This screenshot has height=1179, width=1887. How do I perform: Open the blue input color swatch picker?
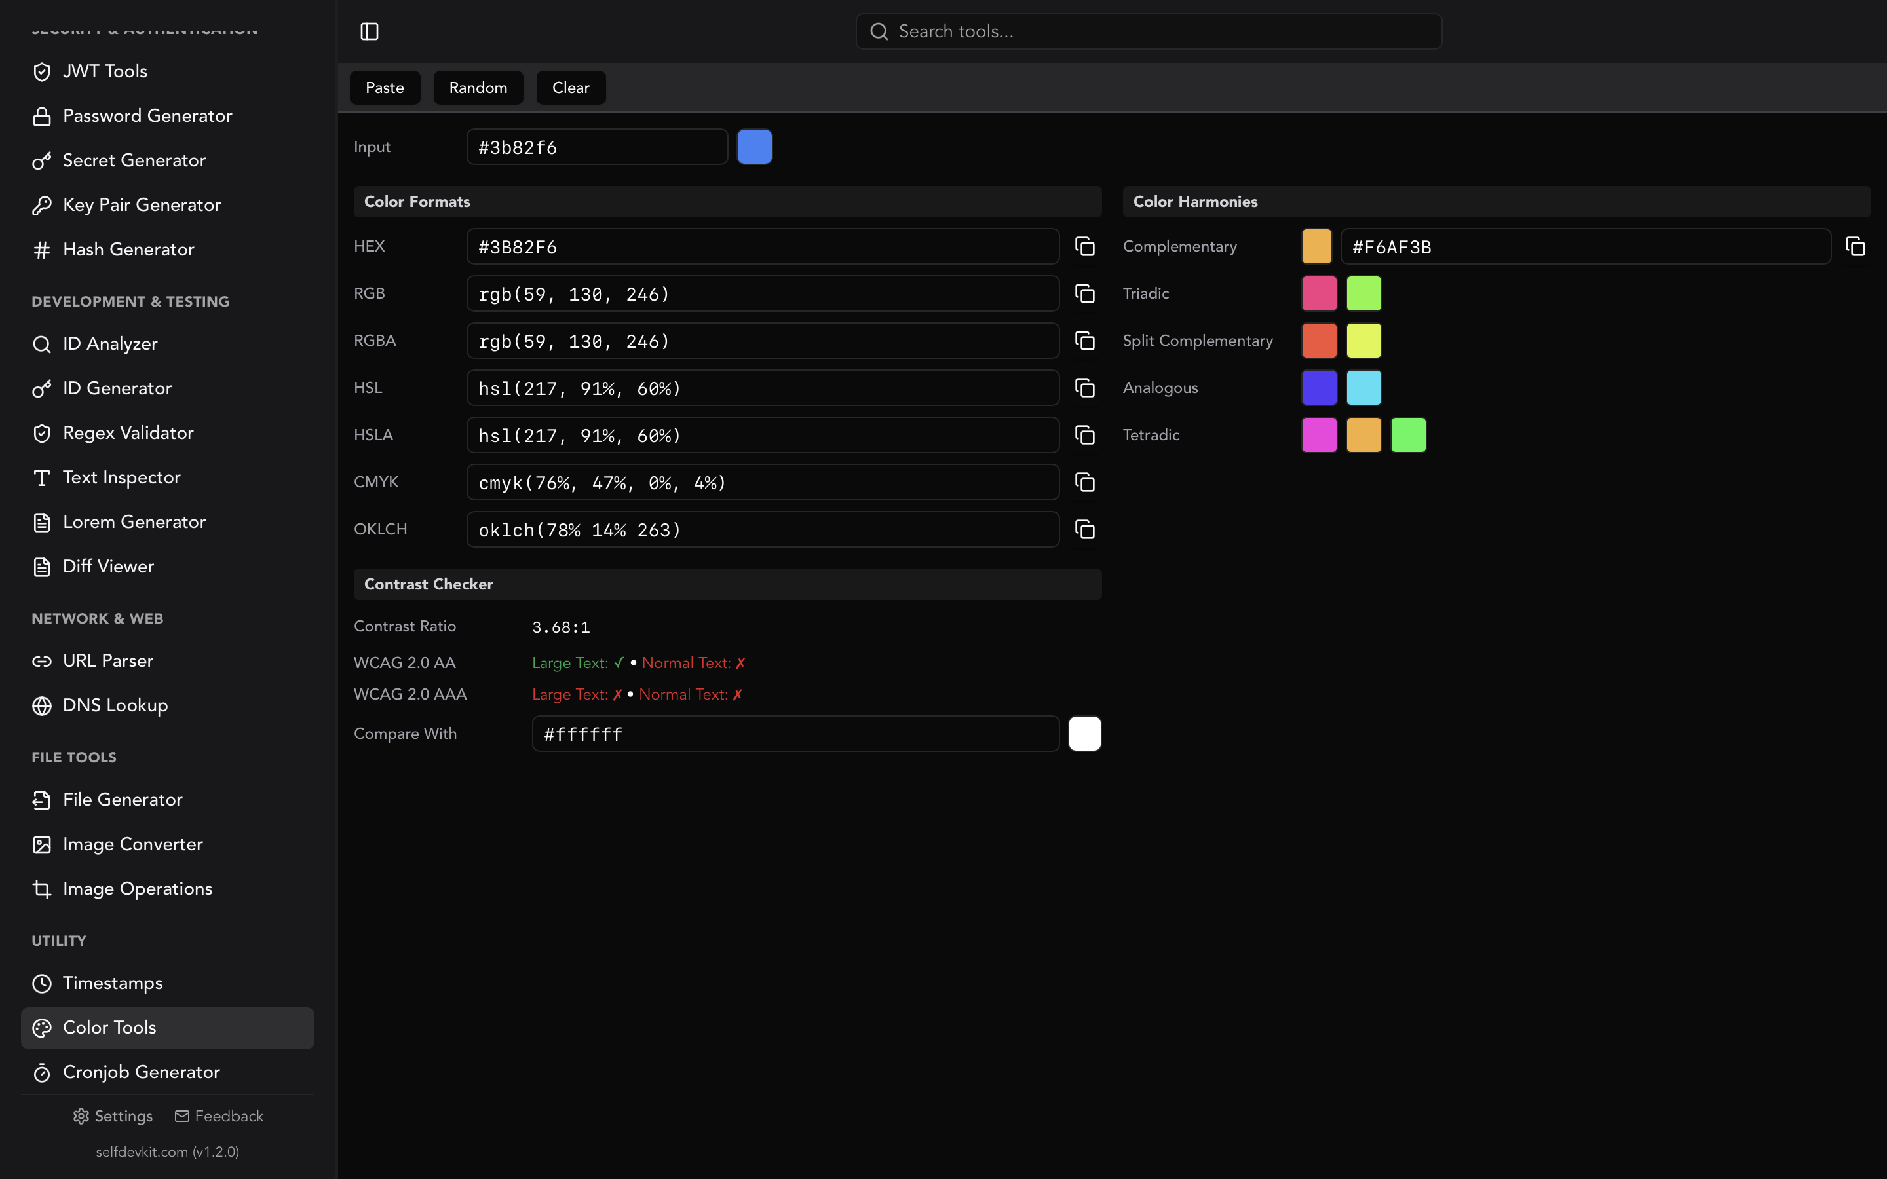pyautogui.click(x=754, y=147)
